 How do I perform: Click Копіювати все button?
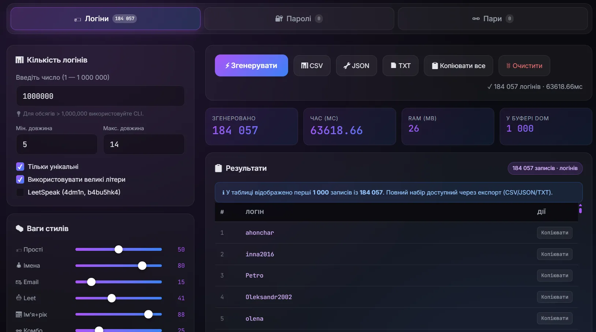click(x=458, y=65)
